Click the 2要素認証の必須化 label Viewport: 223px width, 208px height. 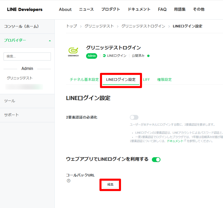pos(82,117)
